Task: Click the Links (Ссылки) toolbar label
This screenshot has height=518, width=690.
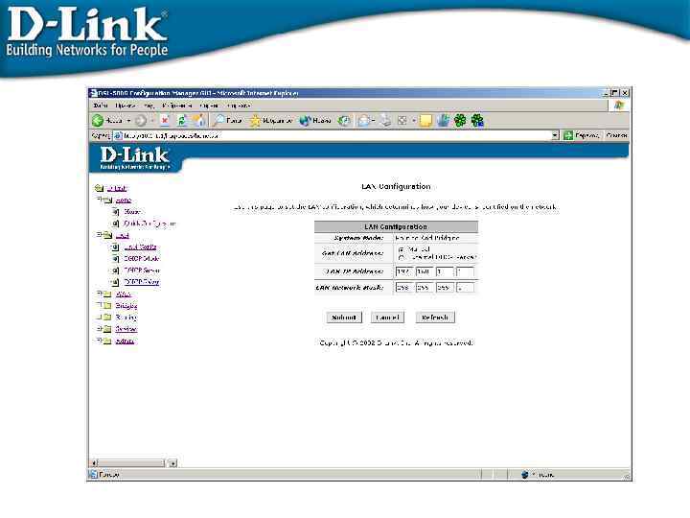Action: (x=616, y=135)
